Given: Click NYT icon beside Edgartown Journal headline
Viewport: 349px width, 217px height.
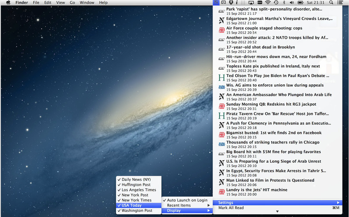Looking at the screenshot, I should coord(222,20).
